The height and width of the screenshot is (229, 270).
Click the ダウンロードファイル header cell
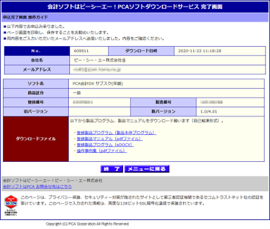35,139
